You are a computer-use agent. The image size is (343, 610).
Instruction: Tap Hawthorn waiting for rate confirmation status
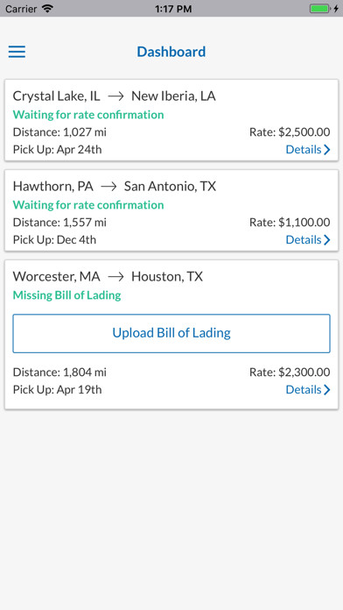pyautogui.click(x=88, y=205)
